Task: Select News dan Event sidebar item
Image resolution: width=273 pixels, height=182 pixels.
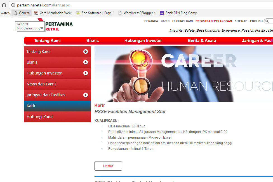Action: (57, 84)
